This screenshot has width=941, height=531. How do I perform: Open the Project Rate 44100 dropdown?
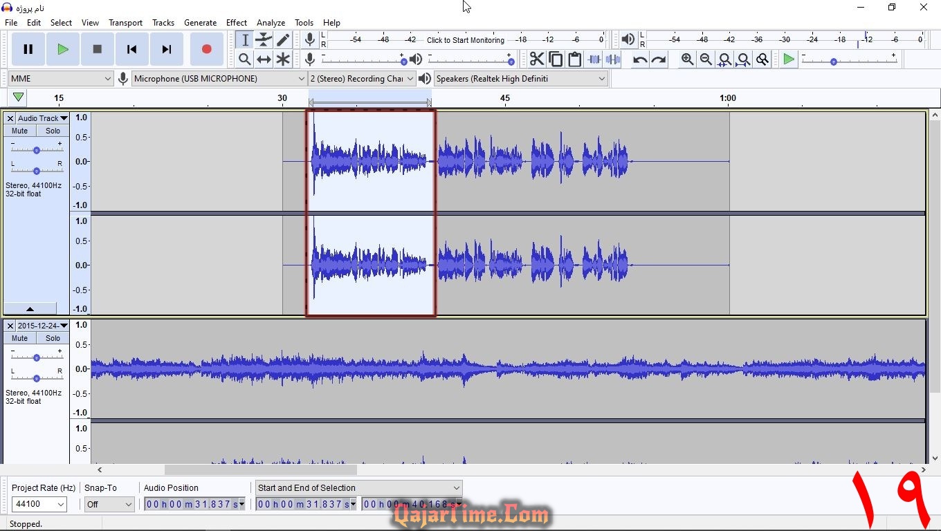pos(39,505)
